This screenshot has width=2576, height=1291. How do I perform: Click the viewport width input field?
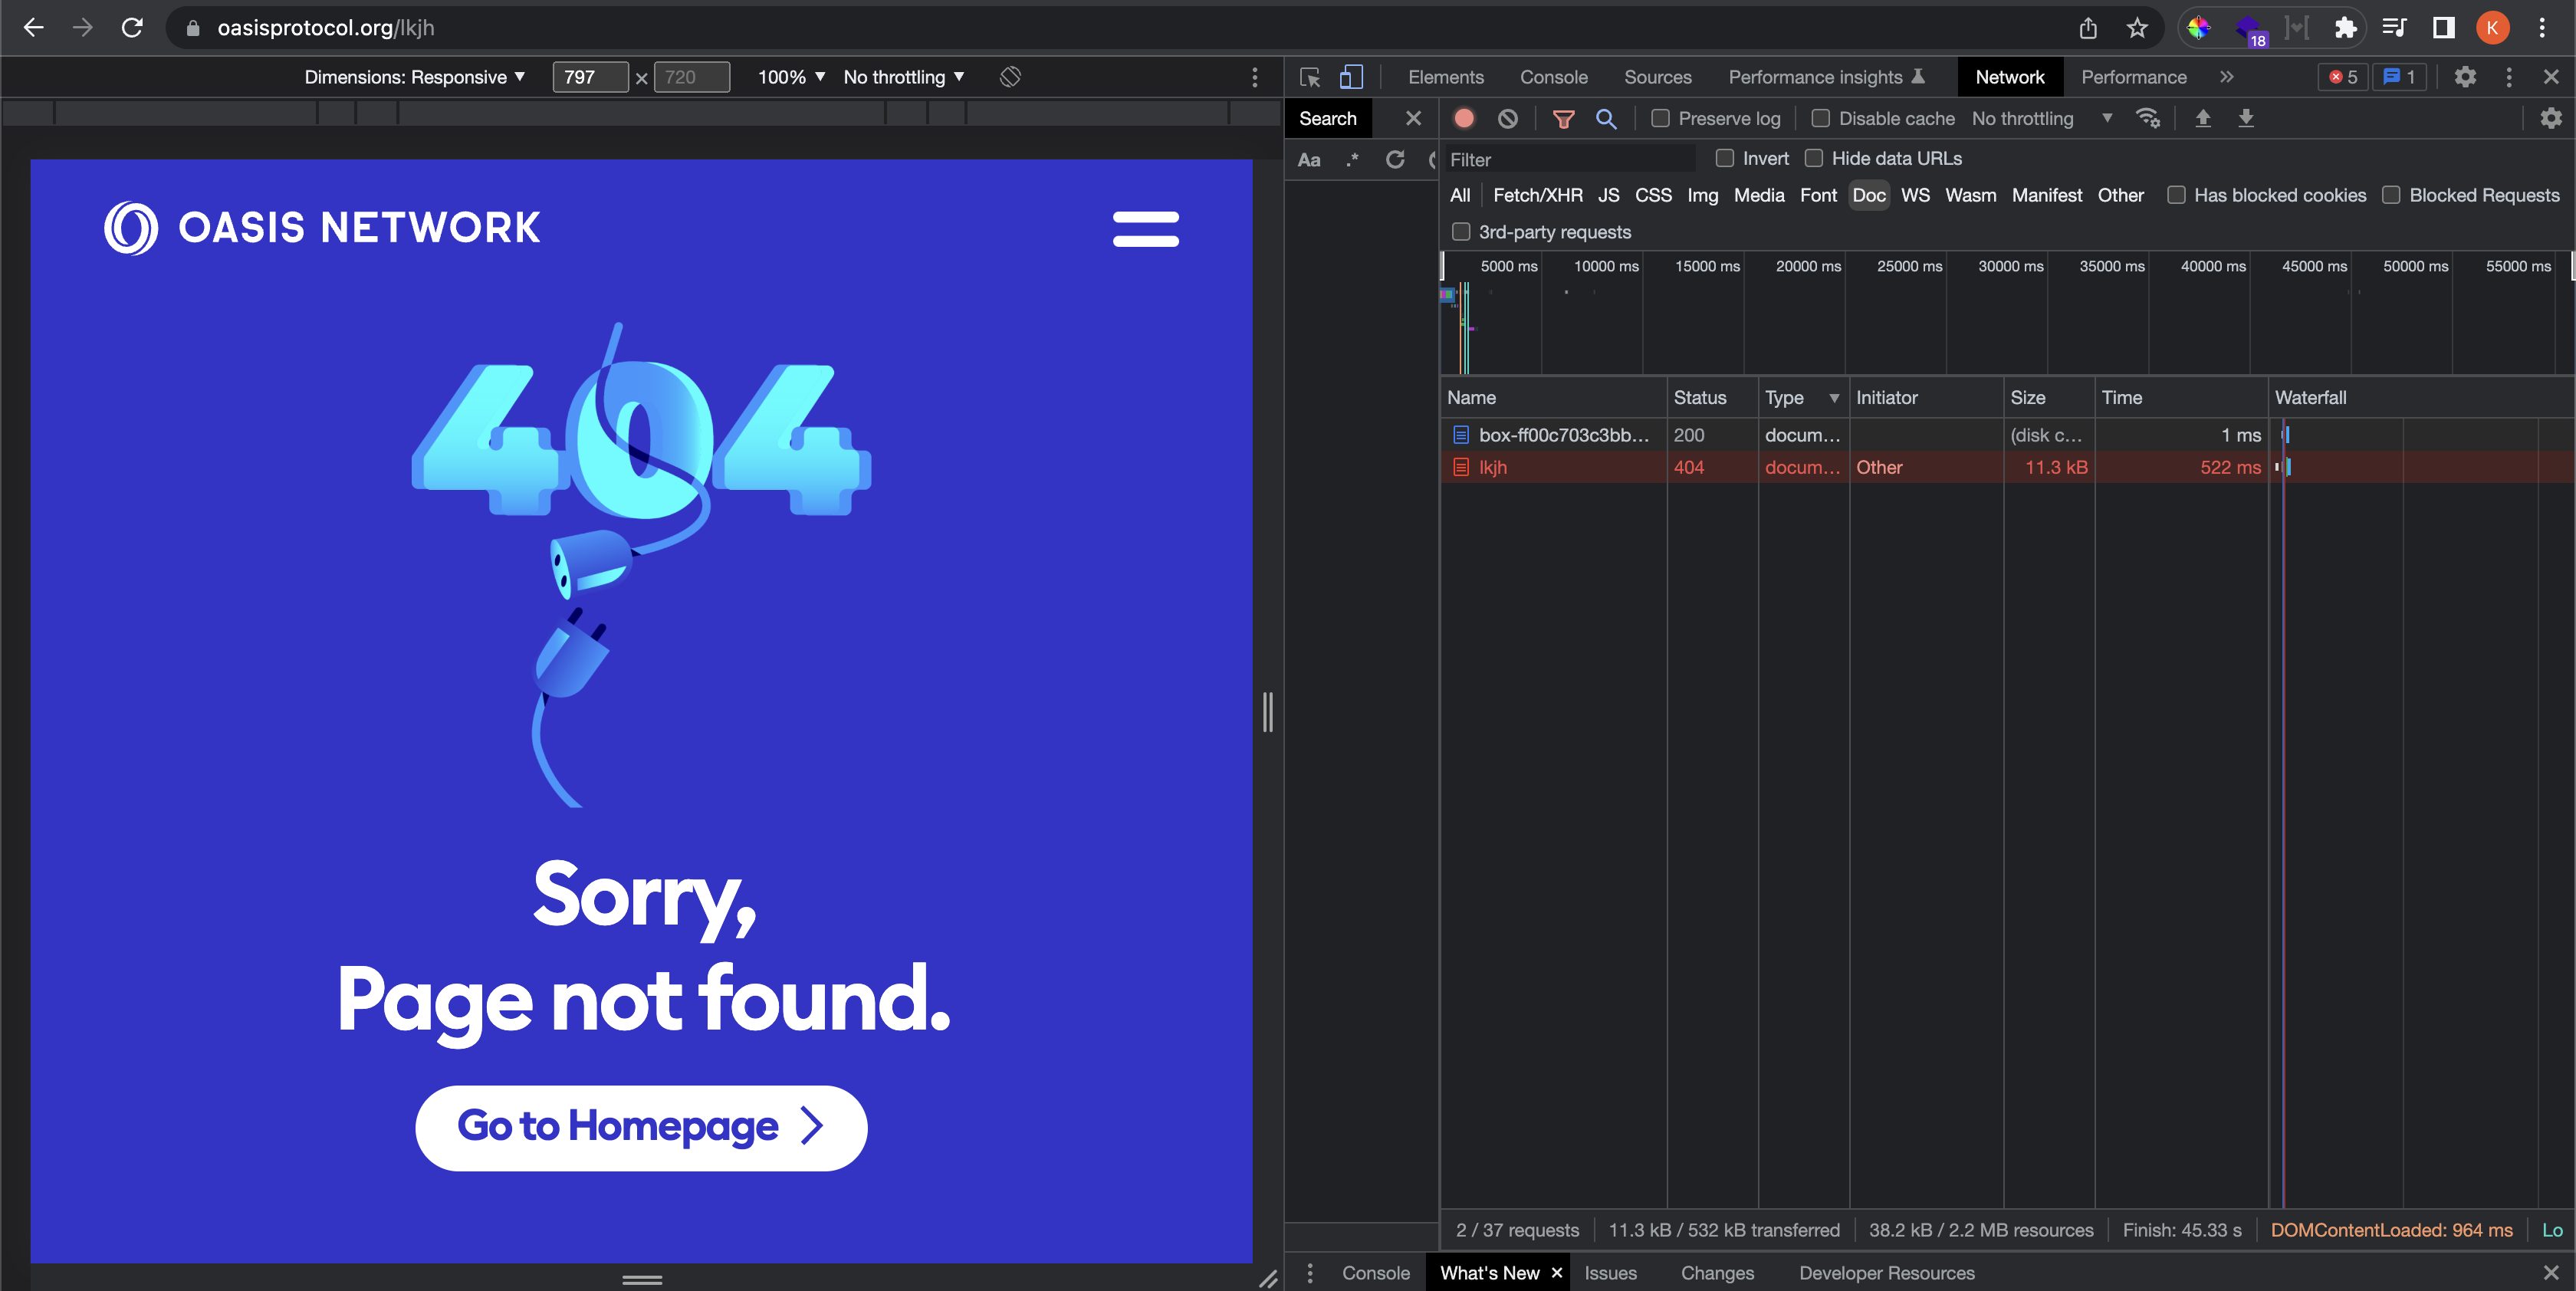(590, 77)
